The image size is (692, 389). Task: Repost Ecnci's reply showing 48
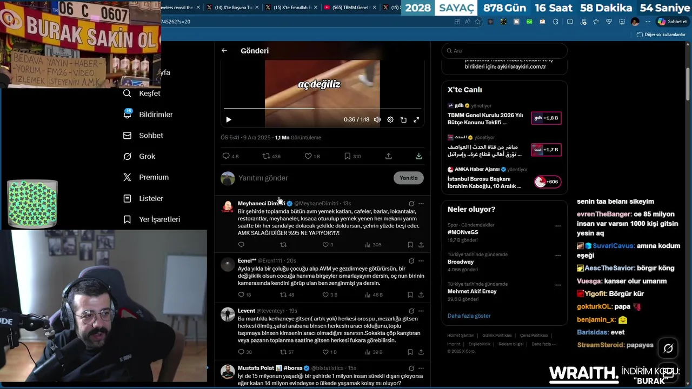[287, 295]
